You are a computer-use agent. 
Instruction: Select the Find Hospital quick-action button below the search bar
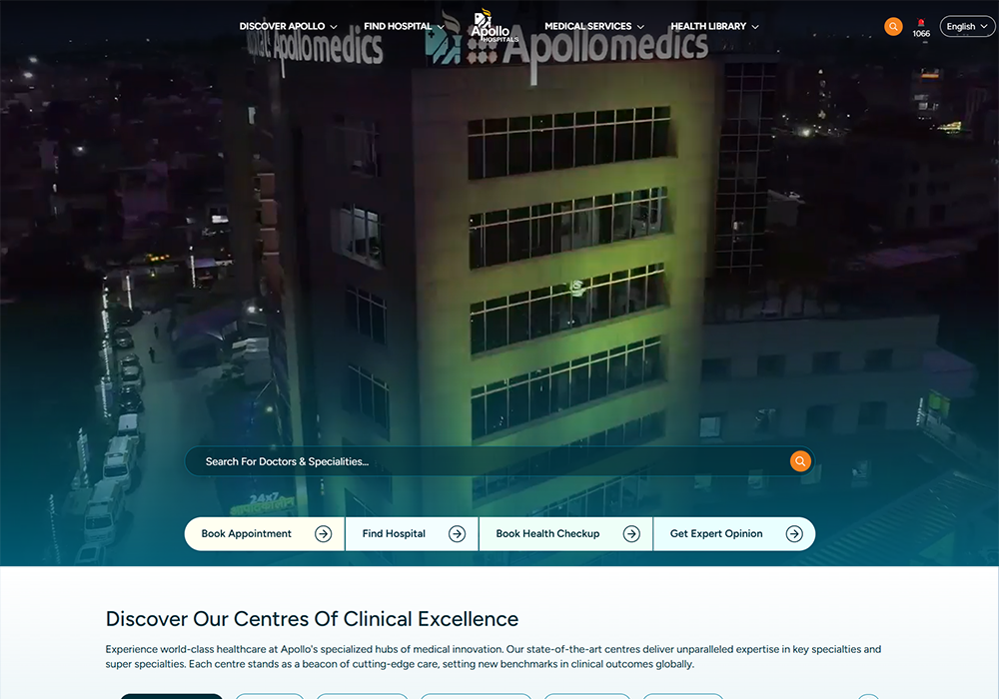pos(413,533)
